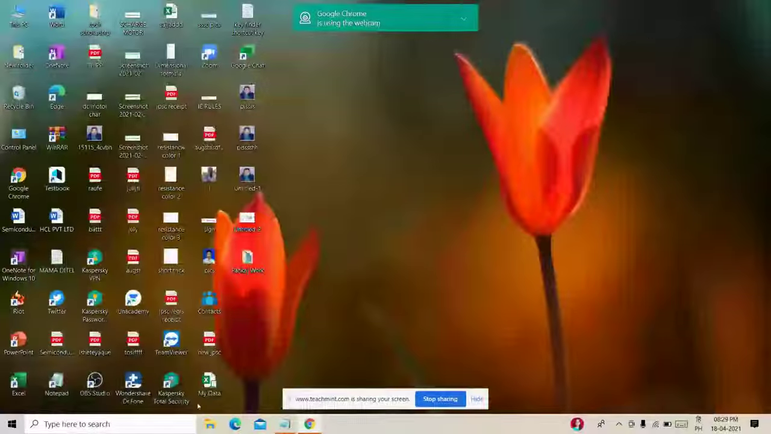Open the My Data Excel file
This screenshot has height=434, width=771.
(209, 385)
